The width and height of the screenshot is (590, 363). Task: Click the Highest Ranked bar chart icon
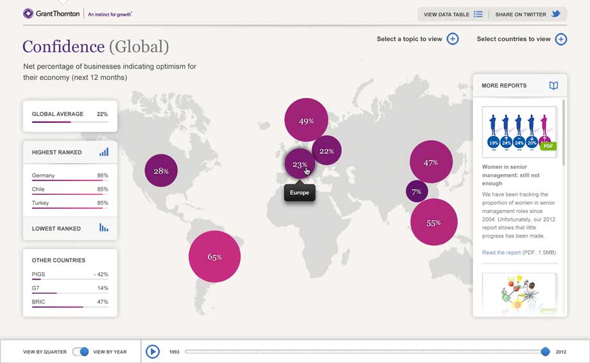(x=104, y=152)
